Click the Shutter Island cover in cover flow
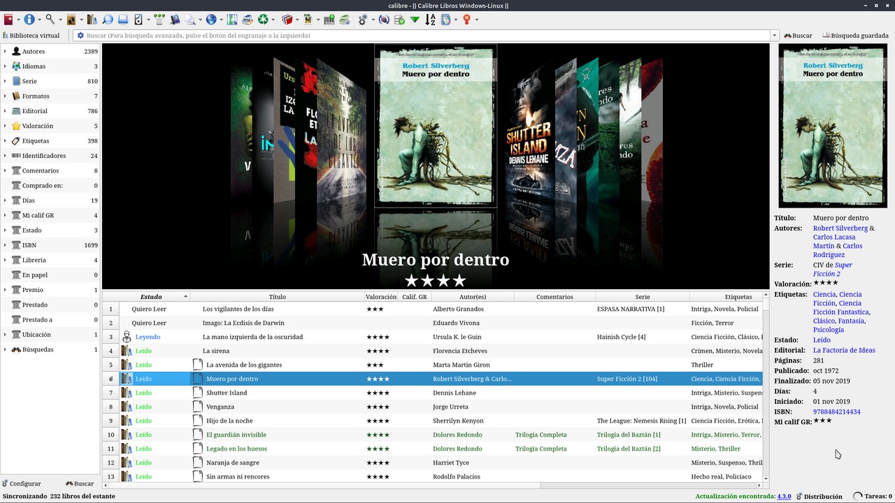The height and width of the screenshot is (503, 895). (529, 133)
